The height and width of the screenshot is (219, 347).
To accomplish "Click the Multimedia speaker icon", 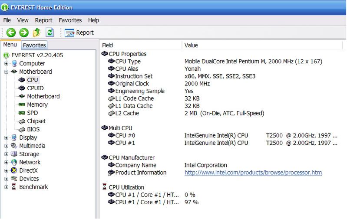I will click(x=14, y=146).
